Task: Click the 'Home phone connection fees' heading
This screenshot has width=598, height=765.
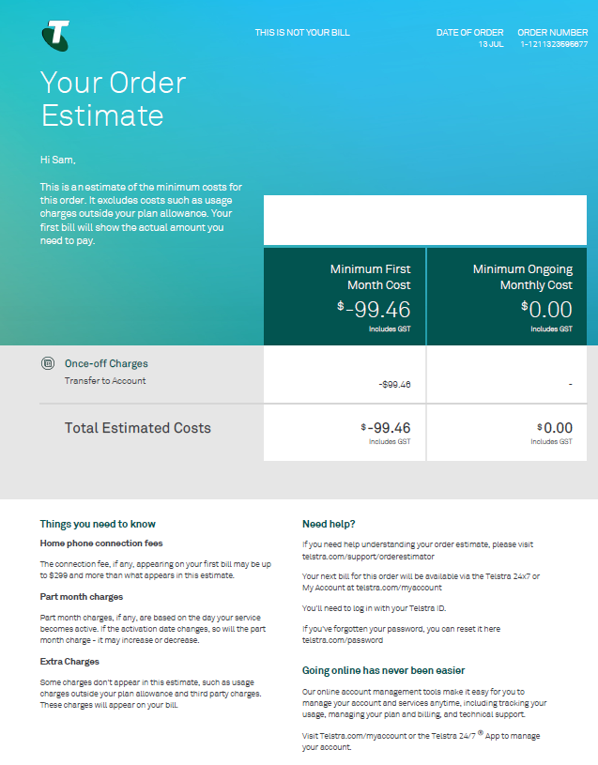Action: tap(100, 543)
